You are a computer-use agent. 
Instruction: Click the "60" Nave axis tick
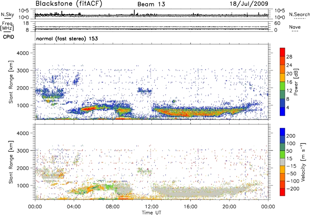point(277,23)
